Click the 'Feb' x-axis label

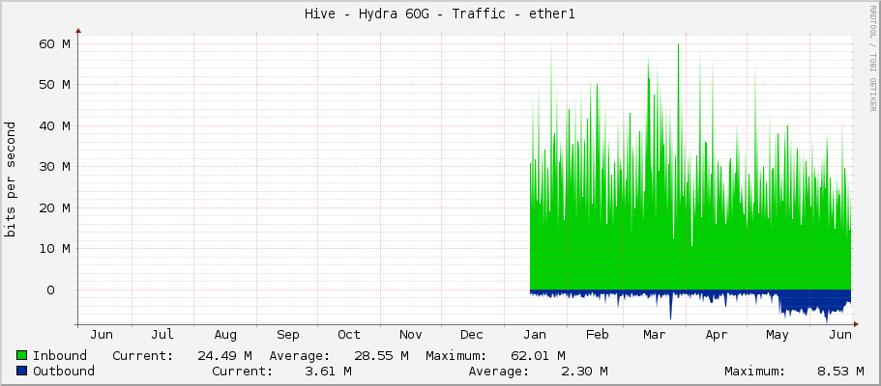coord(597,335)
